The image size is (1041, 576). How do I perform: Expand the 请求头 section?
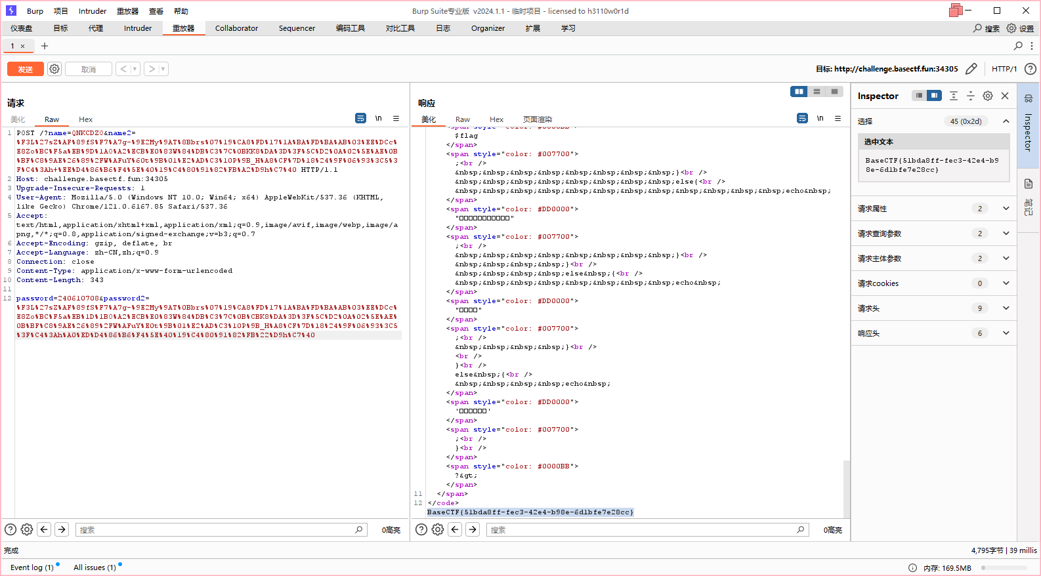tap(1006, 308)
